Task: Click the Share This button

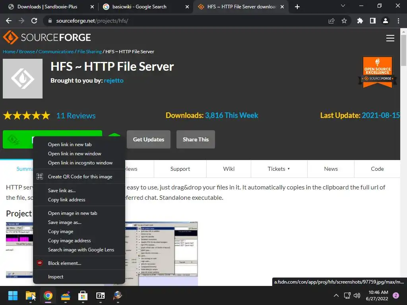Action: (196, 139)
